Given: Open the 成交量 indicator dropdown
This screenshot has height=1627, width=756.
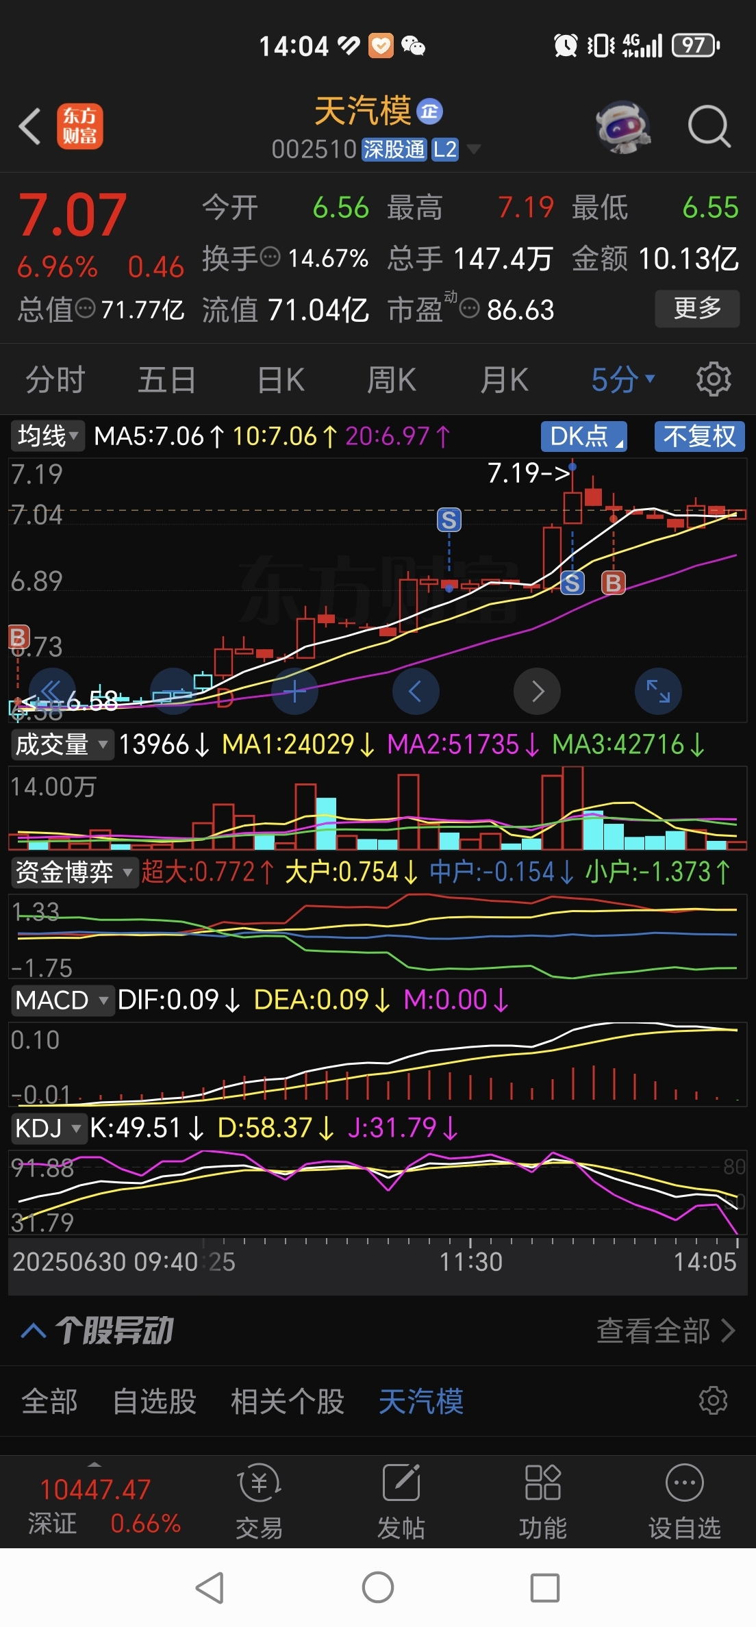Looking at the screenshot, I should pyautogui.click(x=62, y=744).
